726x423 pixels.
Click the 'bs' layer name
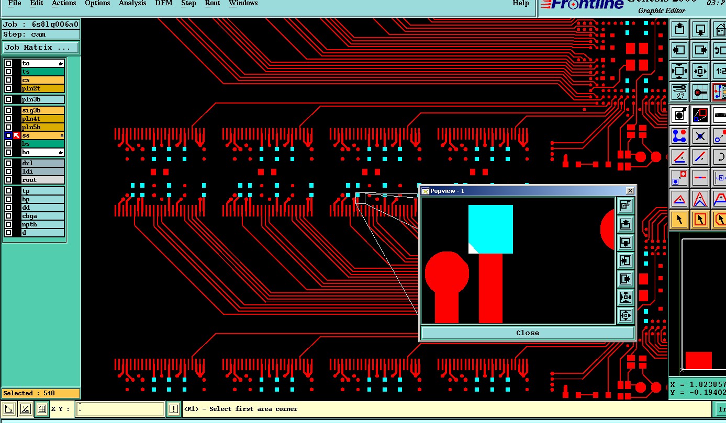click(x=42, y=144)
